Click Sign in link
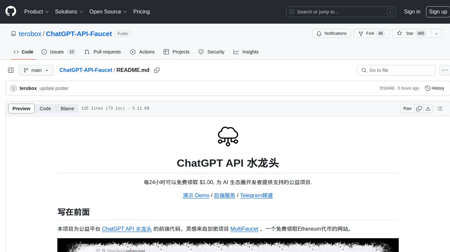This screenshot has width=450, height=252. click(412, 12)
